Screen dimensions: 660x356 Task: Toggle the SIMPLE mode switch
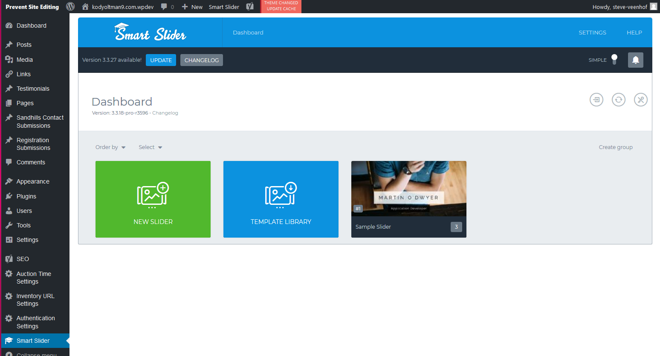(x=614, y=60)
